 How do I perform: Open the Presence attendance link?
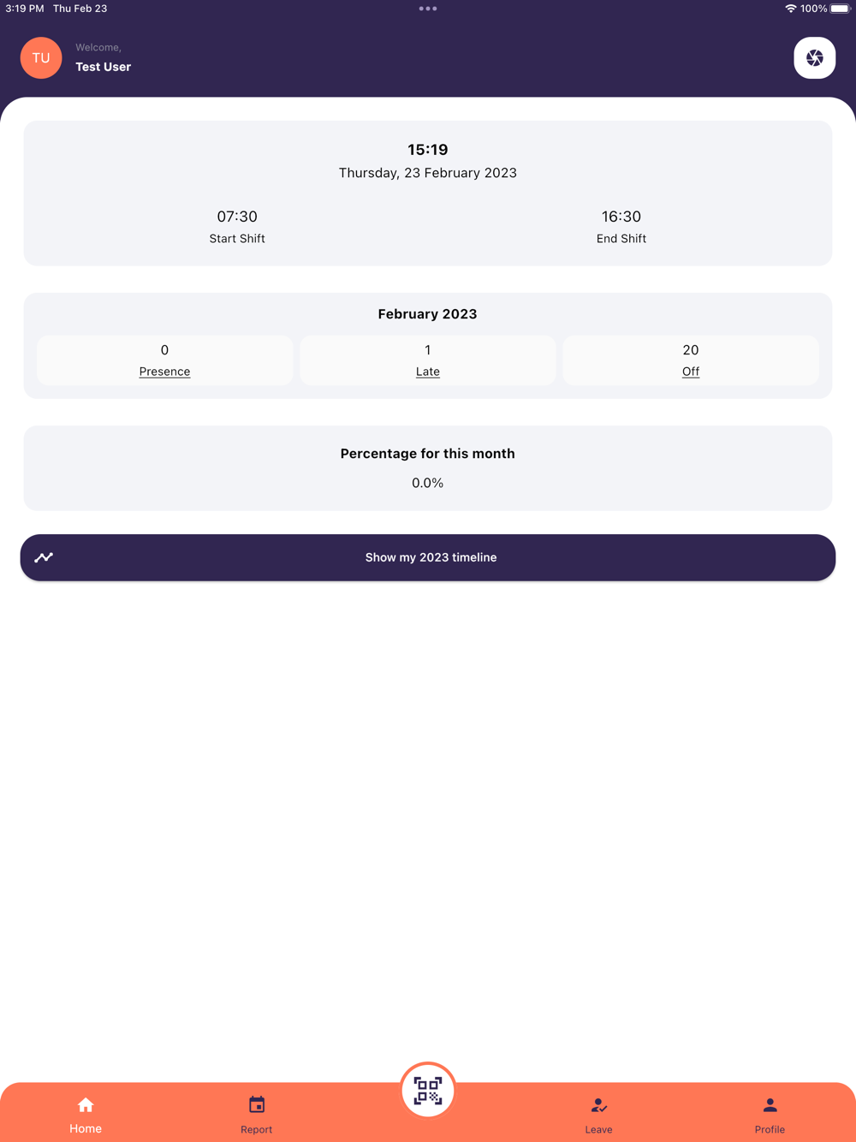click(x=164, y=372)
